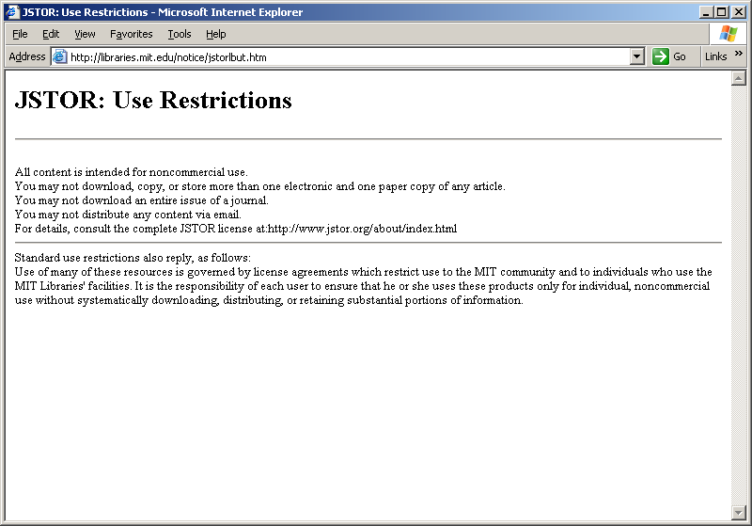Click the Internet Explorer icon in title bar
Image resolution: width=752 pixels, height=526 pixels.
[x=11, y=12]
